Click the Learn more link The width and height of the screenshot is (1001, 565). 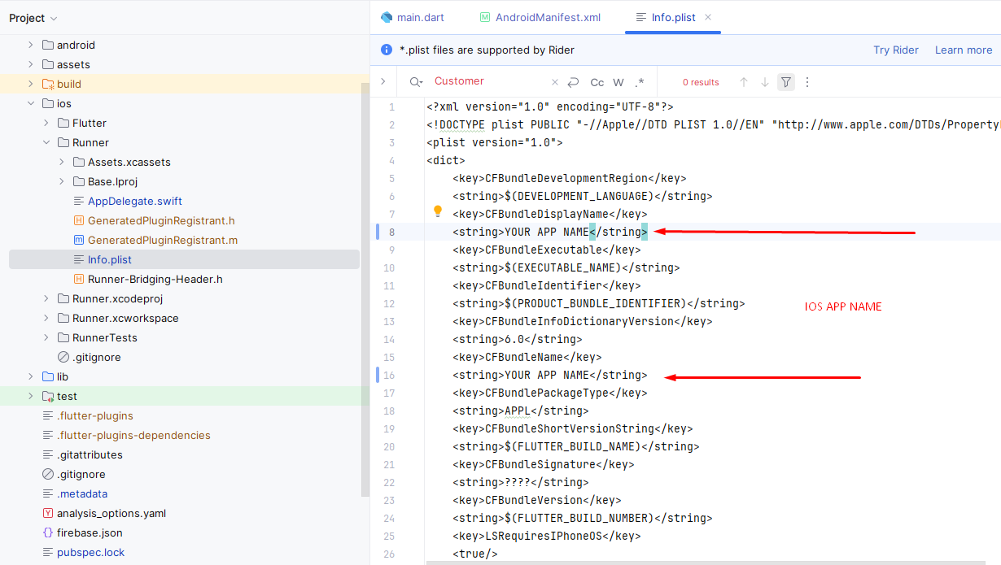[x=964, y=50]
